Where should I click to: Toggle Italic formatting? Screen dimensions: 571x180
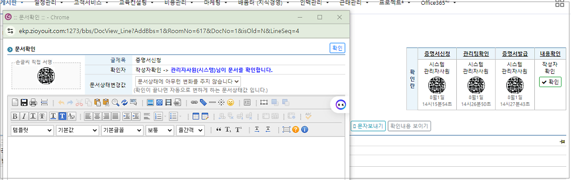point(24,116)
